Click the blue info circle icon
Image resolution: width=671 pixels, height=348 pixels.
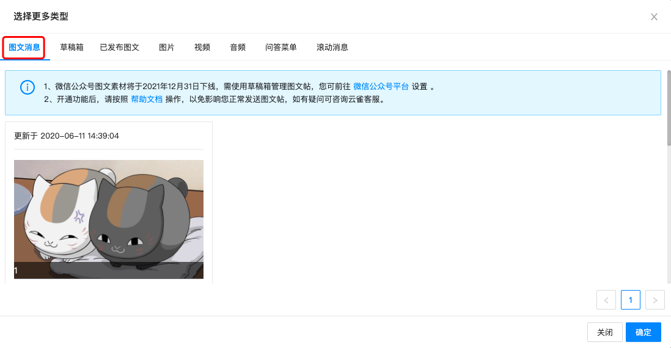coord(28,87)
